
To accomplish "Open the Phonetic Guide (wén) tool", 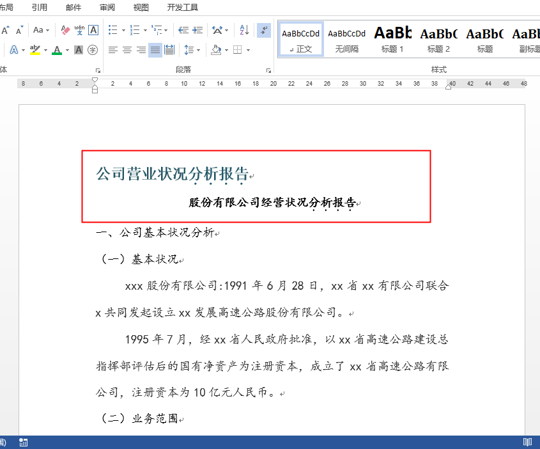I will pos(79,30).
